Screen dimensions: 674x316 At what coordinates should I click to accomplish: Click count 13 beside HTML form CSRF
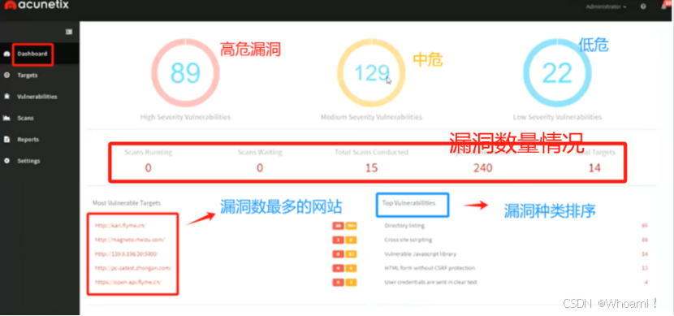pyautogui.click(x=644, y=268)
